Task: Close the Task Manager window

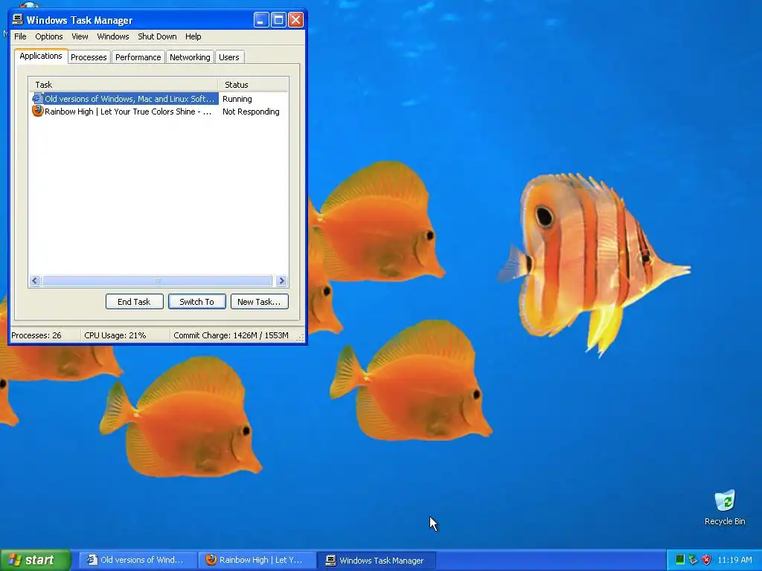Action: [295, 20]
